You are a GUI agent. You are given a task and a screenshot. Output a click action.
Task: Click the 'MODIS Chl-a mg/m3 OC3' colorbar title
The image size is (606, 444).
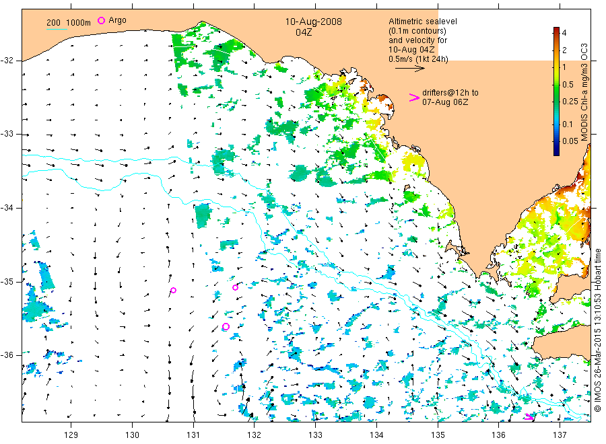click(x=584, y=92)
